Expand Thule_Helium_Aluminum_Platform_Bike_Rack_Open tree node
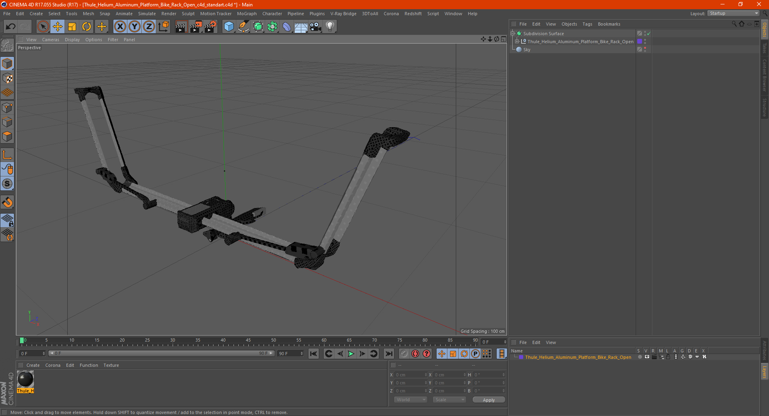769x416 pixels. click(x=517, y=42)
